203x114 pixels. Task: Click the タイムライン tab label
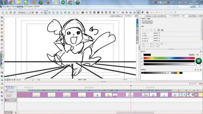(x=193, y=84)
